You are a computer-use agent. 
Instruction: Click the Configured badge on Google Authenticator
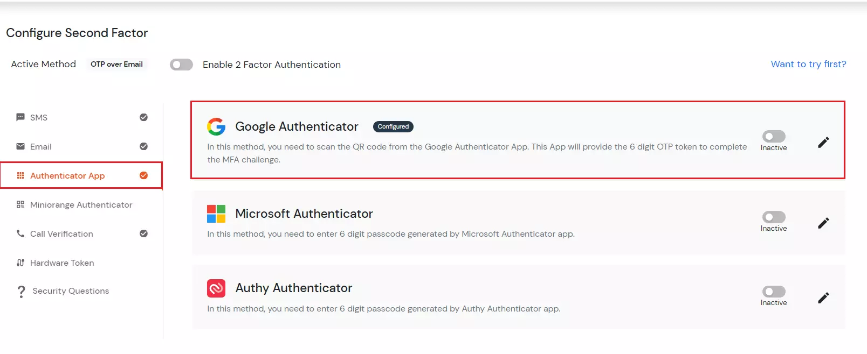[x=393, y=126]
